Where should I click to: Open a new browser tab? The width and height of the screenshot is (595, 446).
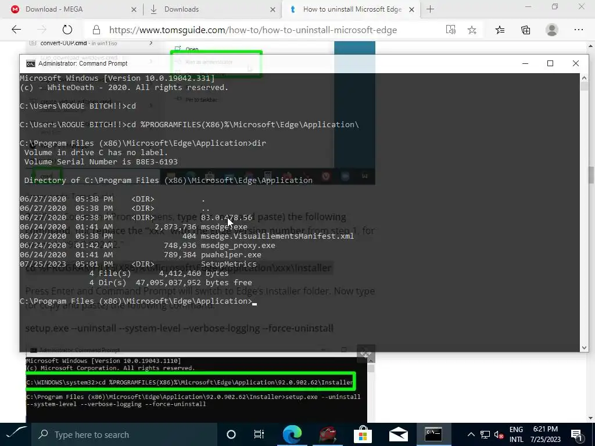pyautogui.click(x=430, y=9)
